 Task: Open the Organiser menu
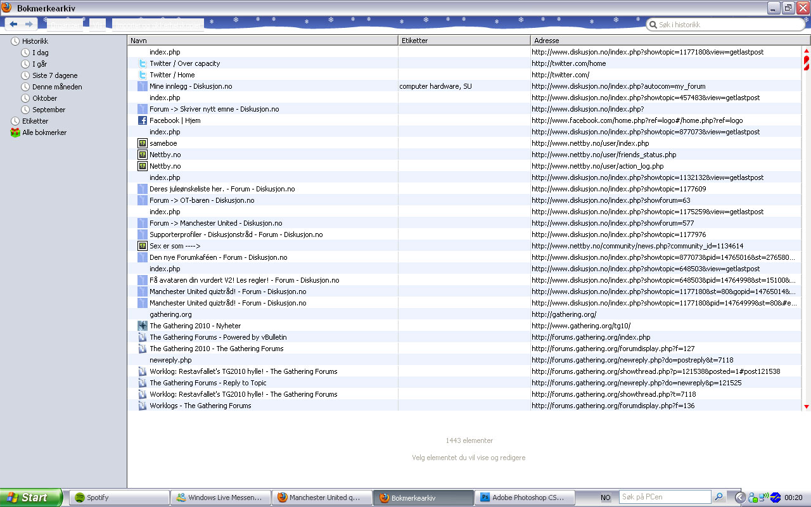(x=64, y=25)
